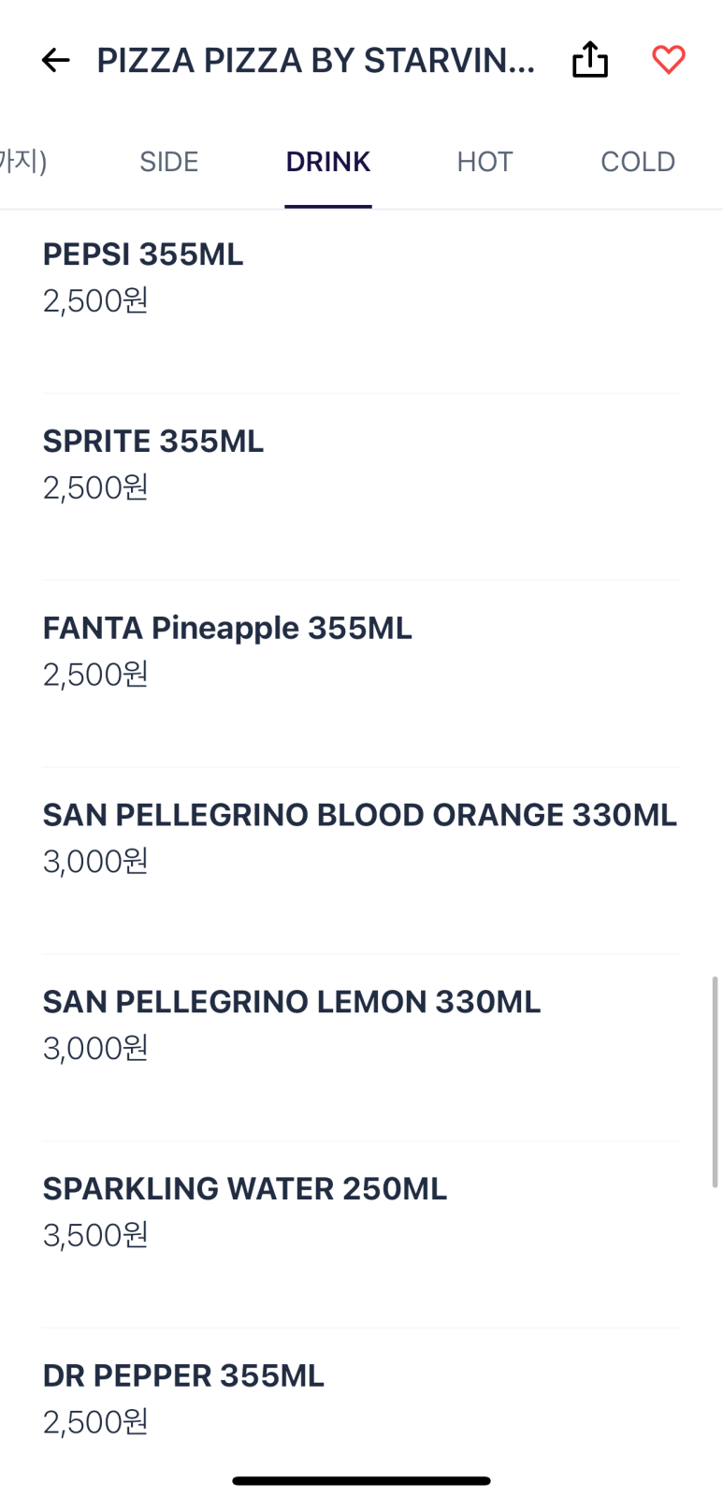723x1497 pixels.
Task: Select the partially visible leftmost tab
Action: tap(22, 162)
